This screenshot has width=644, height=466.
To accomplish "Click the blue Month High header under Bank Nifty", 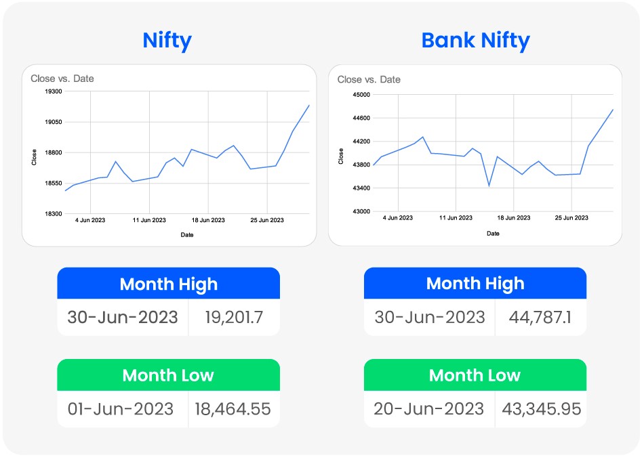I will point(475,284).
